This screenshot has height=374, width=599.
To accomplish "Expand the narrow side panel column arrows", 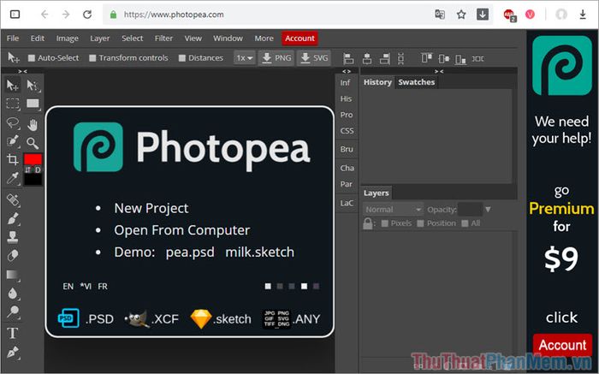I will pyautogui.click(x=346, y=71).
